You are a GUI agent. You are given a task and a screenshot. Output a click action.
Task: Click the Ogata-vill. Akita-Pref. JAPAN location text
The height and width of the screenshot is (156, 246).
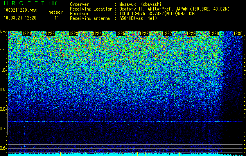174,9
